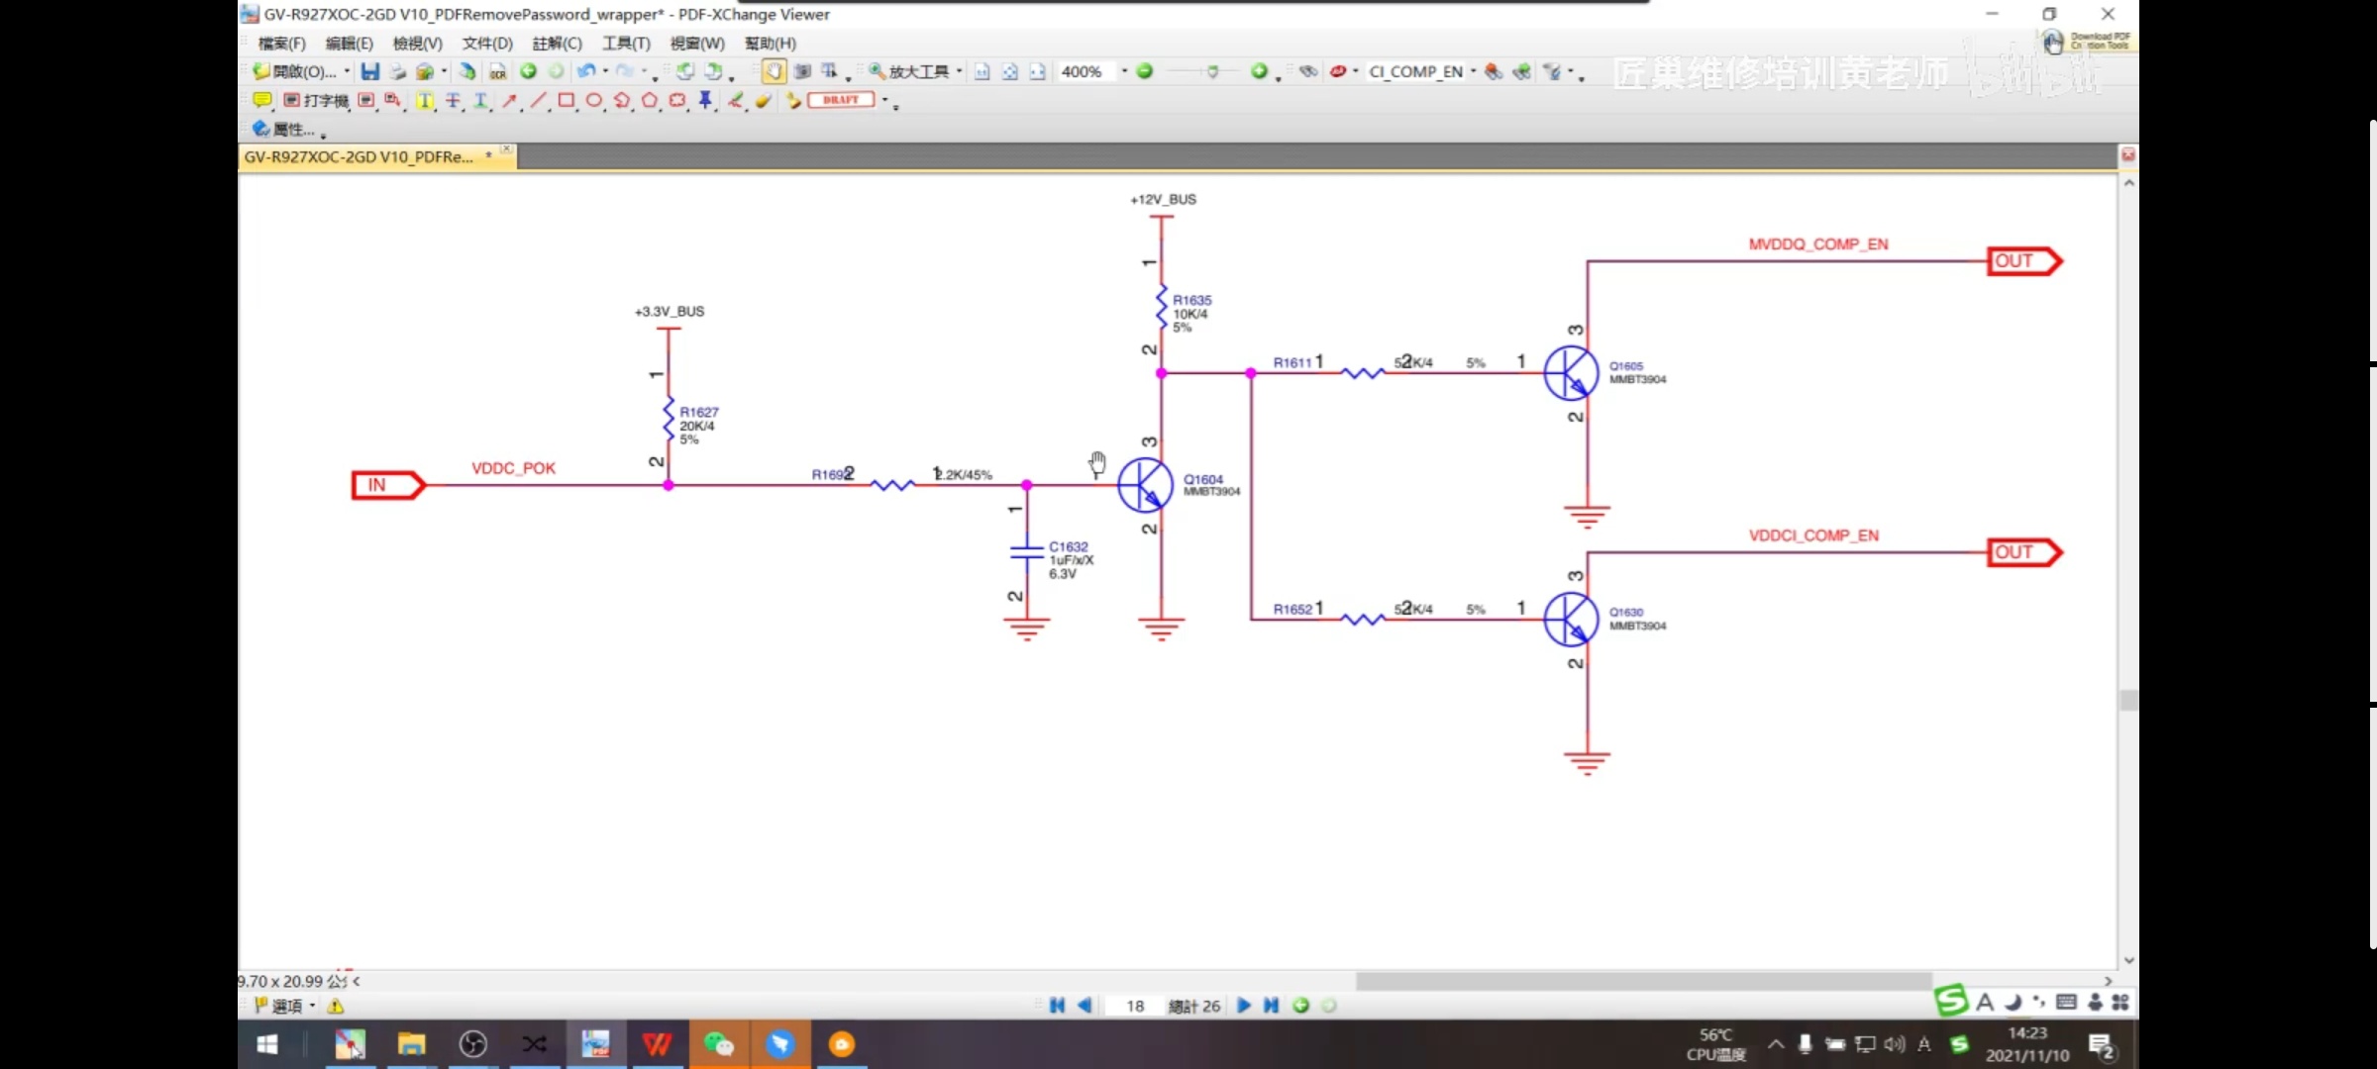The image size is (2377, 1069).
Task: Go to the previous view with the green back arrow
Action: pos(528,71)
